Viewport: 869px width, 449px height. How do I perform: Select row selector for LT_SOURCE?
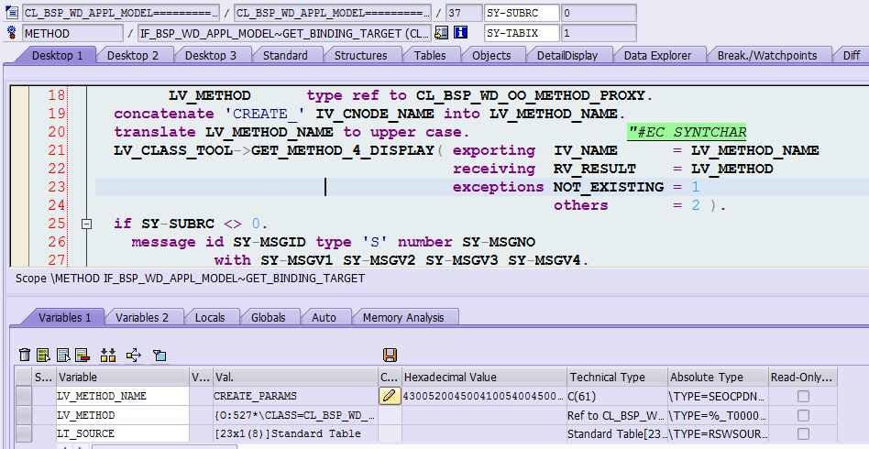(x=23, y=433)
